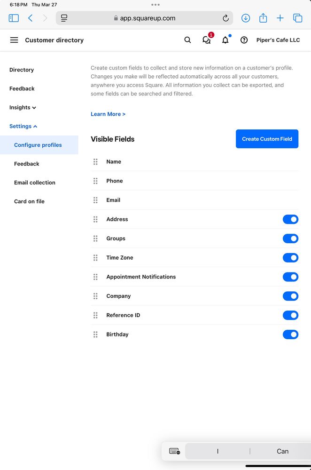The image size is (311, 470).
Task: Reload the page in Safari
Action: coord(225,18)
